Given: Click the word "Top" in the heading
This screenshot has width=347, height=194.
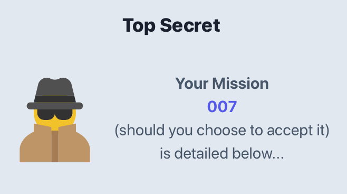Looking at the screenshot, I should (x=139, y=26).
